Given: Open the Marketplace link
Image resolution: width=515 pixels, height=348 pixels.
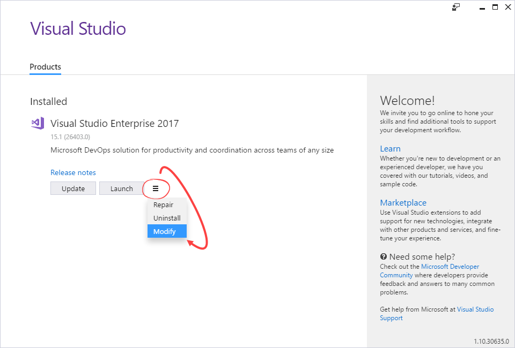Looking at the screenshot, I should pos(403,203).
